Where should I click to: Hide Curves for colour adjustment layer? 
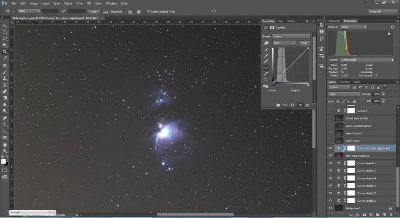(x=331, y=148)
